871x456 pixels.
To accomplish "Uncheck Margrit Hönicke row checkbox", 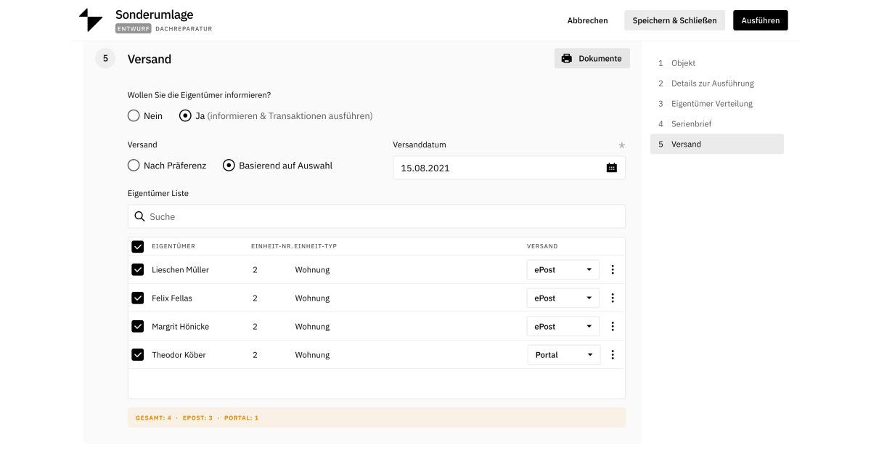I will [x=138, y=326].
